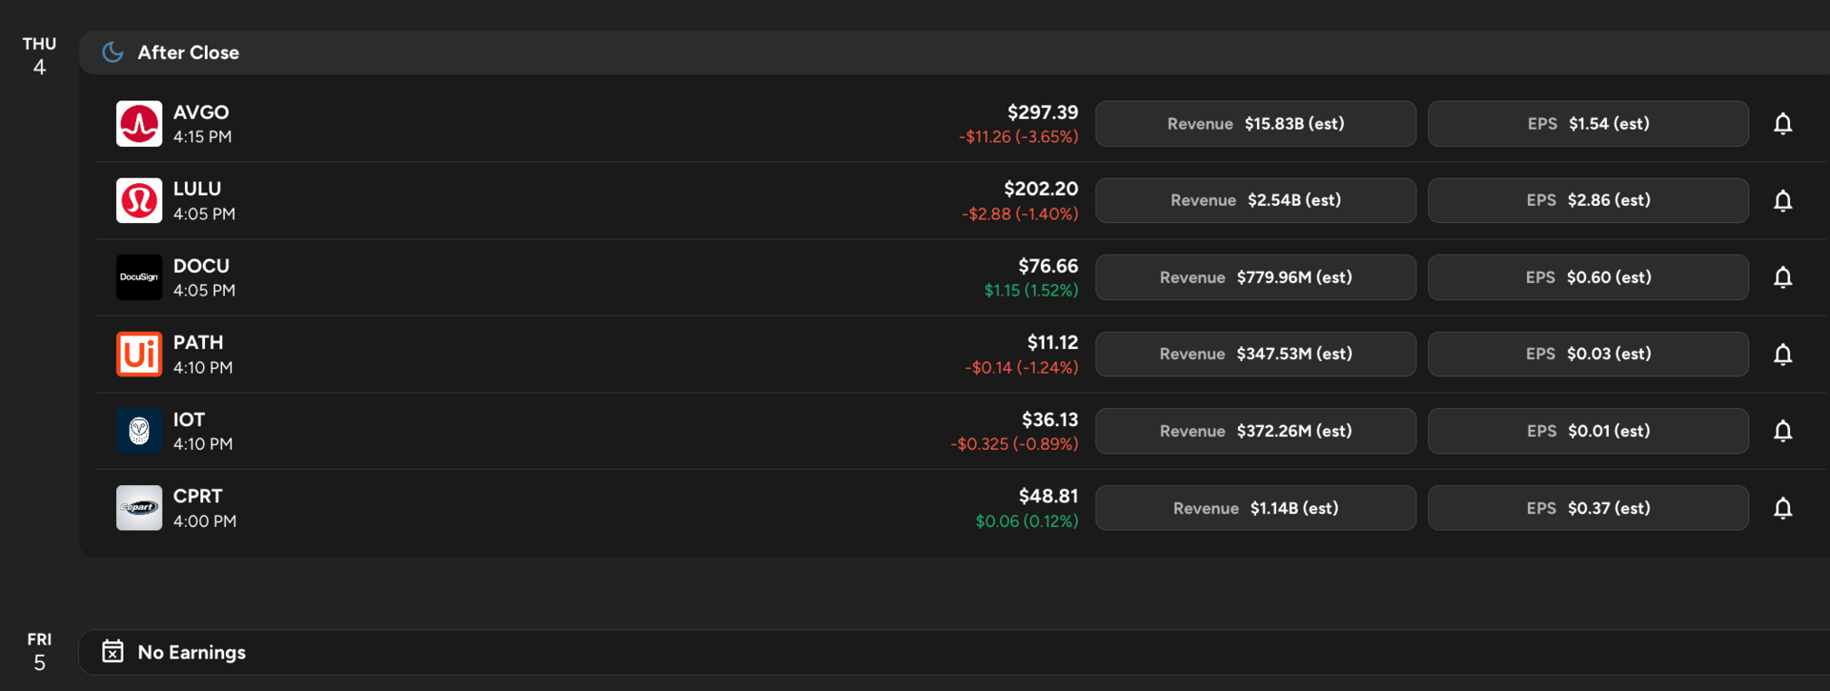The height and width of the screenshot is (691, 1830).
Task: Toggle the alert bell for PATH
Action: [1782, 354]
